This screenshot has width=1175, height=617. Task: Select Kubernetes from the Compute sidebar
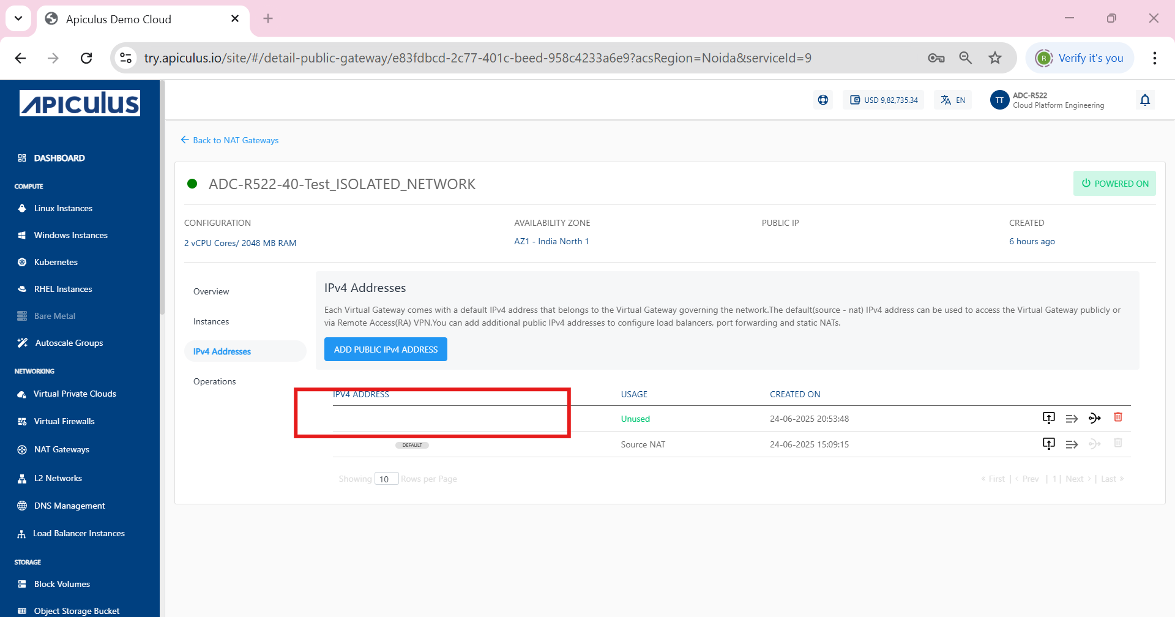(x=55, y=262)
